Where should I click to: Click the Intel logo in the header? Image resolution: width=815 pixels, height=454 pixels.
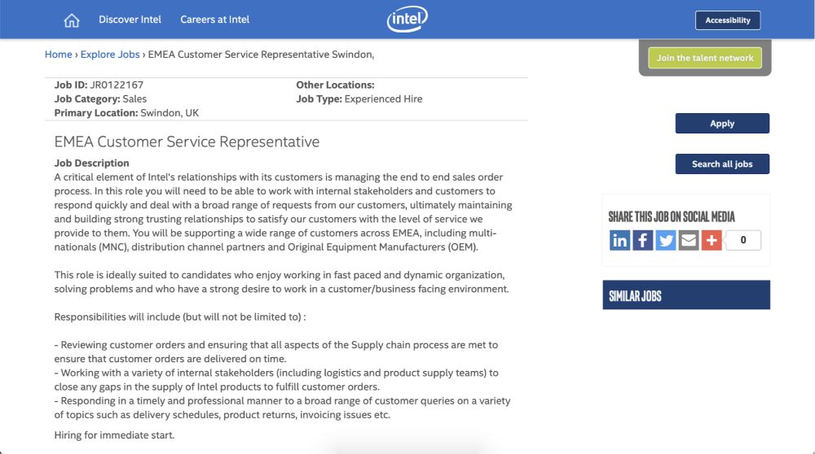pos(407,20)
